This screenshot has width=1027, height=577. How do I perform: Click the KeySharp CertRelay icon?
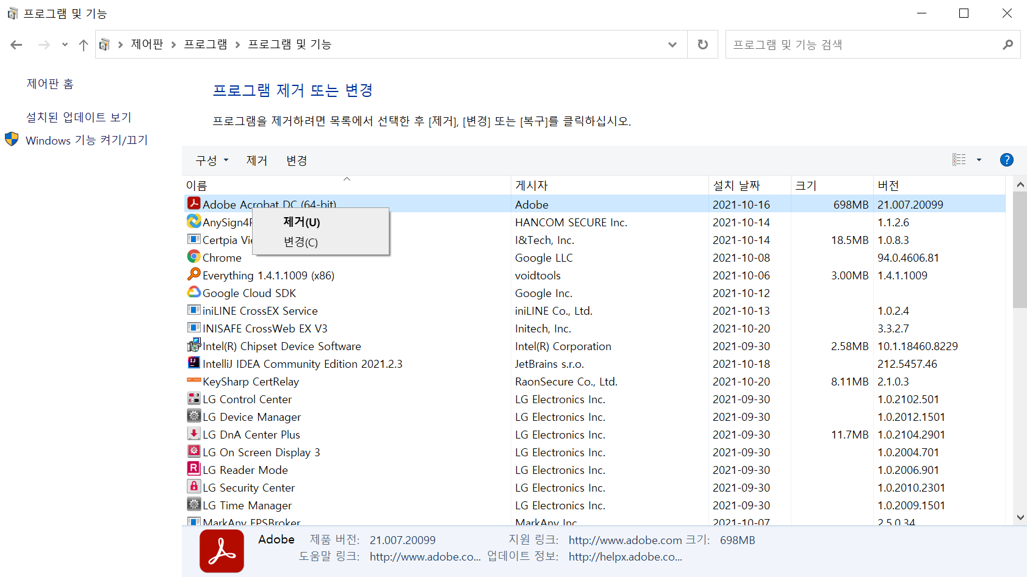point(194,381)
